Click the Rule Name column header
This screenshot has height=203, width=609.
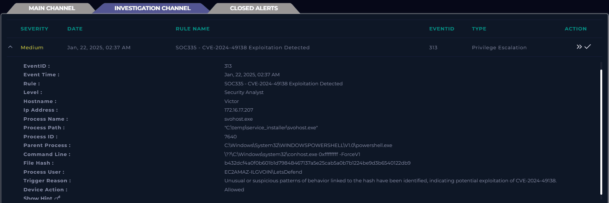pyautogui.click(x=193, y=29)
